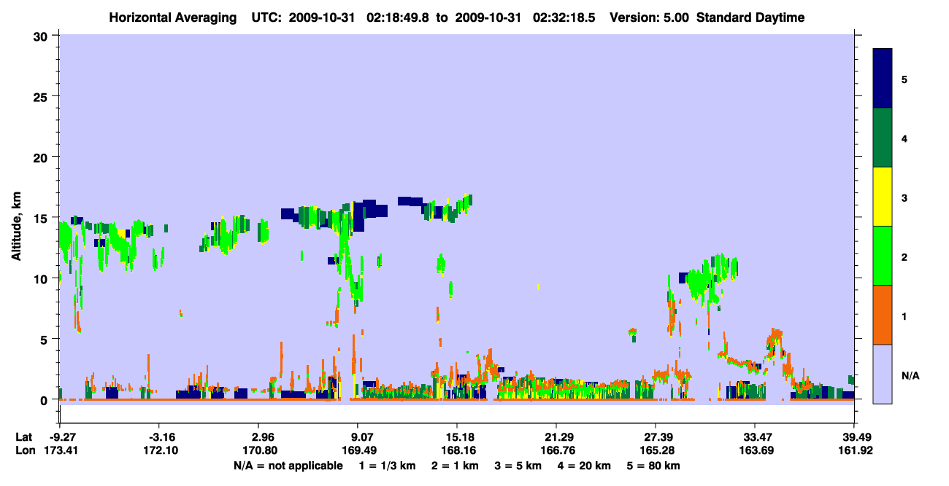Click the '2 = 1 km' legend text
The image size is (949, 486).
(x=456, y=466)
